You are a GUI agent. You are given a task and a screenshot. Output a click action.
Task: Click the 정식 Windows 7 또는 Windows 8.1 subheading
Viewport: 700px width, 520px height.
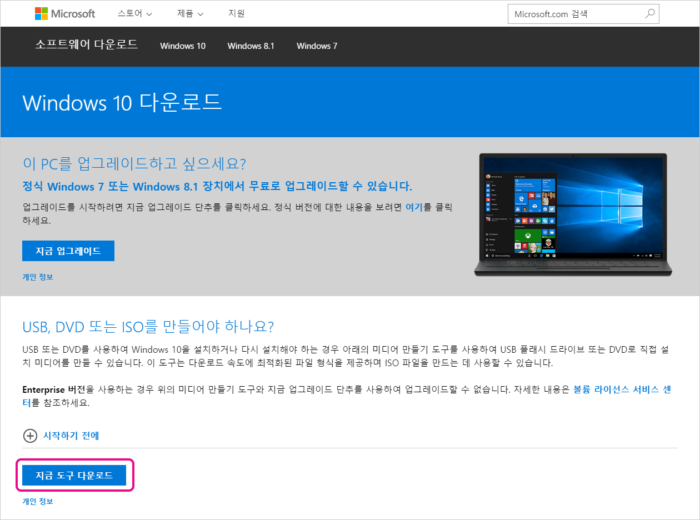(x=217, y=186)
